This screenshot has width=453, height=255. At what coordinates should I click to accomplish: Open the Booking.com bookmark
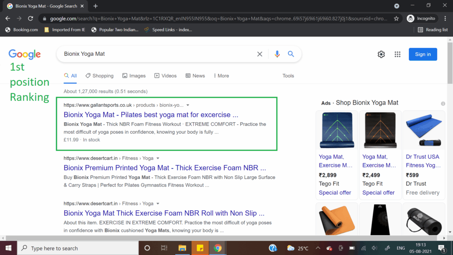point(22,30)
